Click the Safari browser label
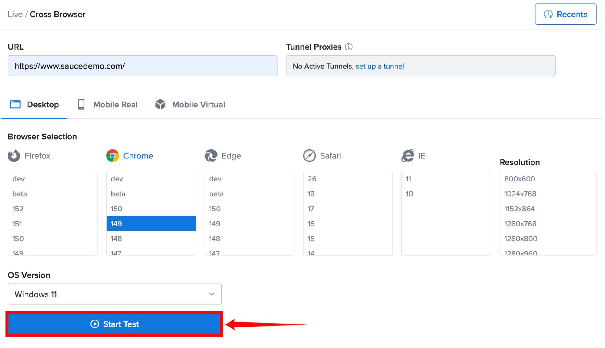This screenshot has height=348, width=605. 330,156
